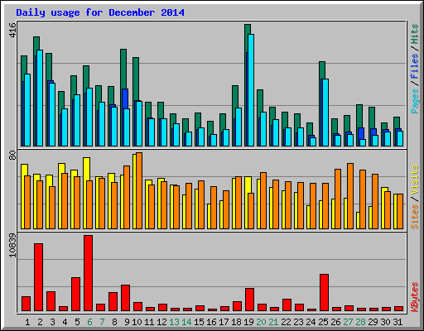Select the red KBytes bar for day 25
The width and height of the screenshot is (424, 331).
[324, 292]
